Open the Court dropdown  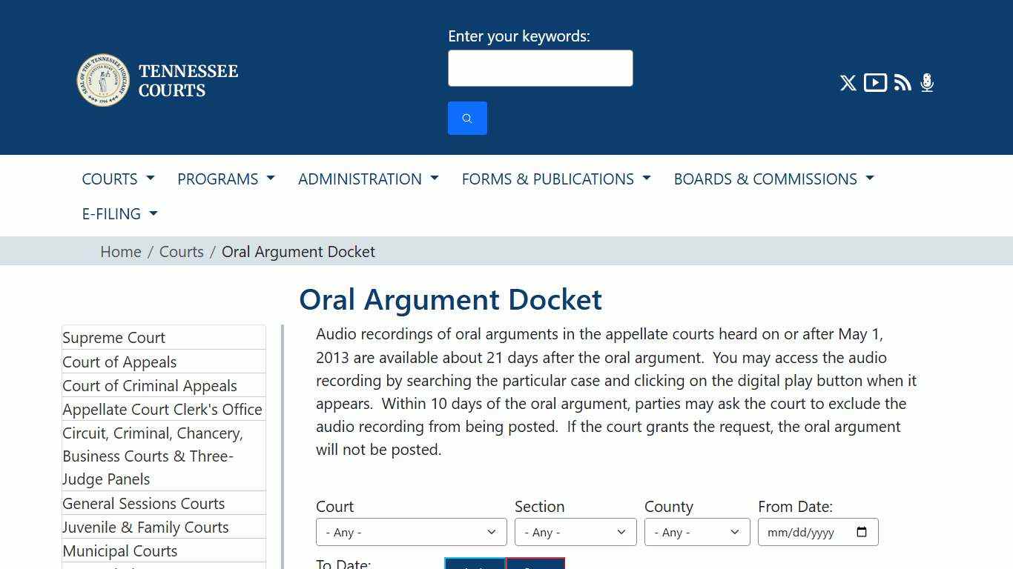pyautogui.click(x=411, y=532)
